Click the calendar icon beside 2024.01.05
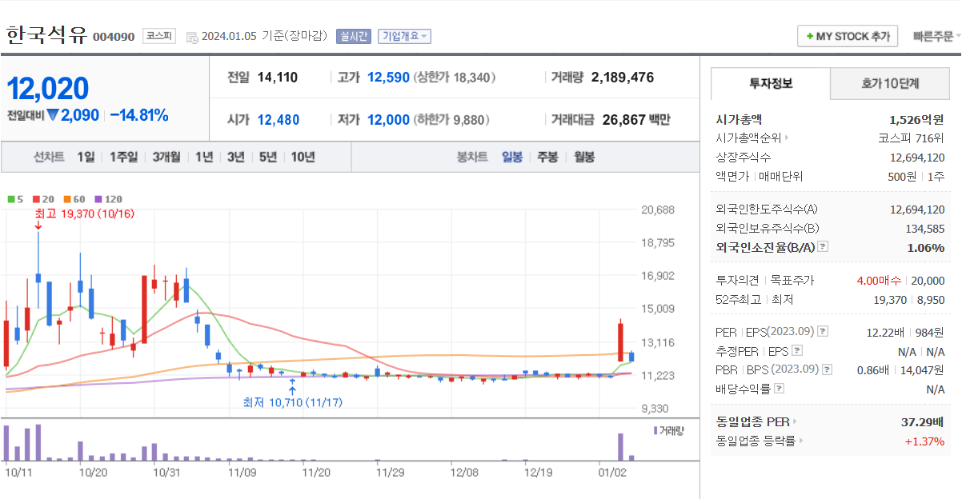Screen dimensions: 962x499 192,37
